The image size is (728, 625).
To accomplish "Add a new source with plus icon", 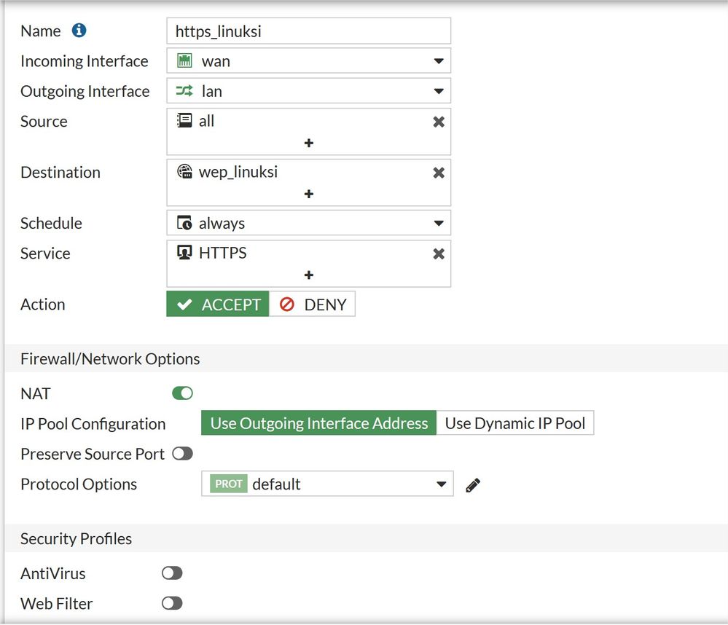I will (x=309, y=143).
